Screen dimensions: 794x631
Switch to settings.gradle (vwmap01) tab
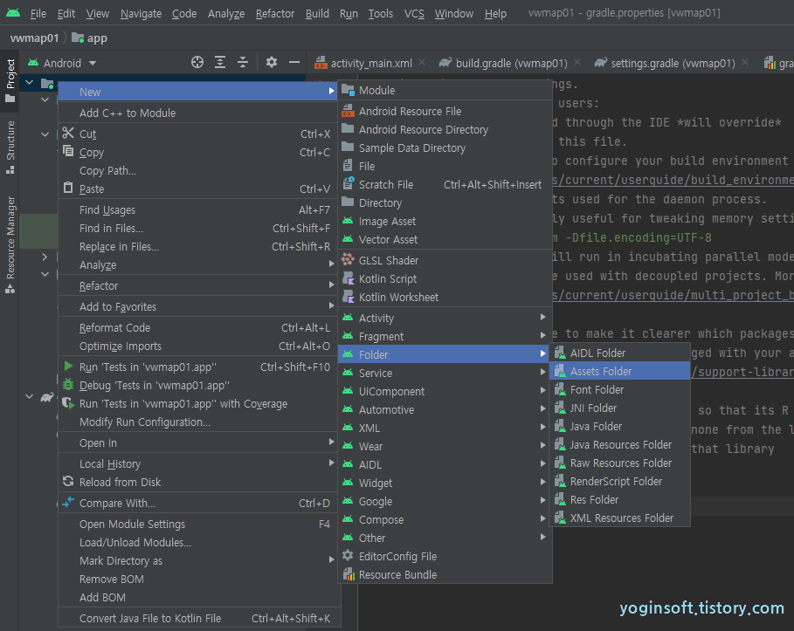673,63
